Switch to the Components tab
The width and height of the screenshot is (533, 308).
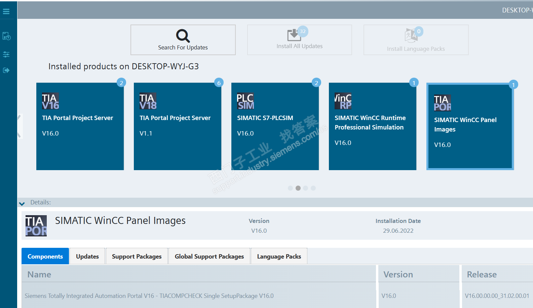45,256
